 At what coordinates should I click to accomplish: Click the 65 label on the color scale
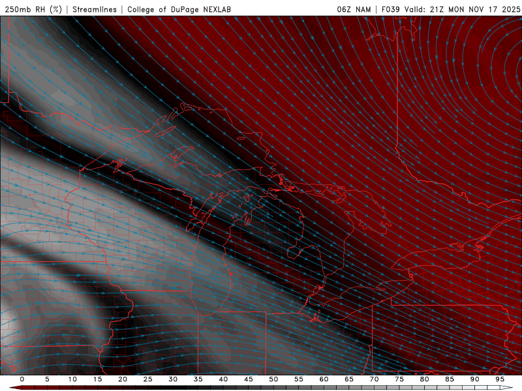349,379
